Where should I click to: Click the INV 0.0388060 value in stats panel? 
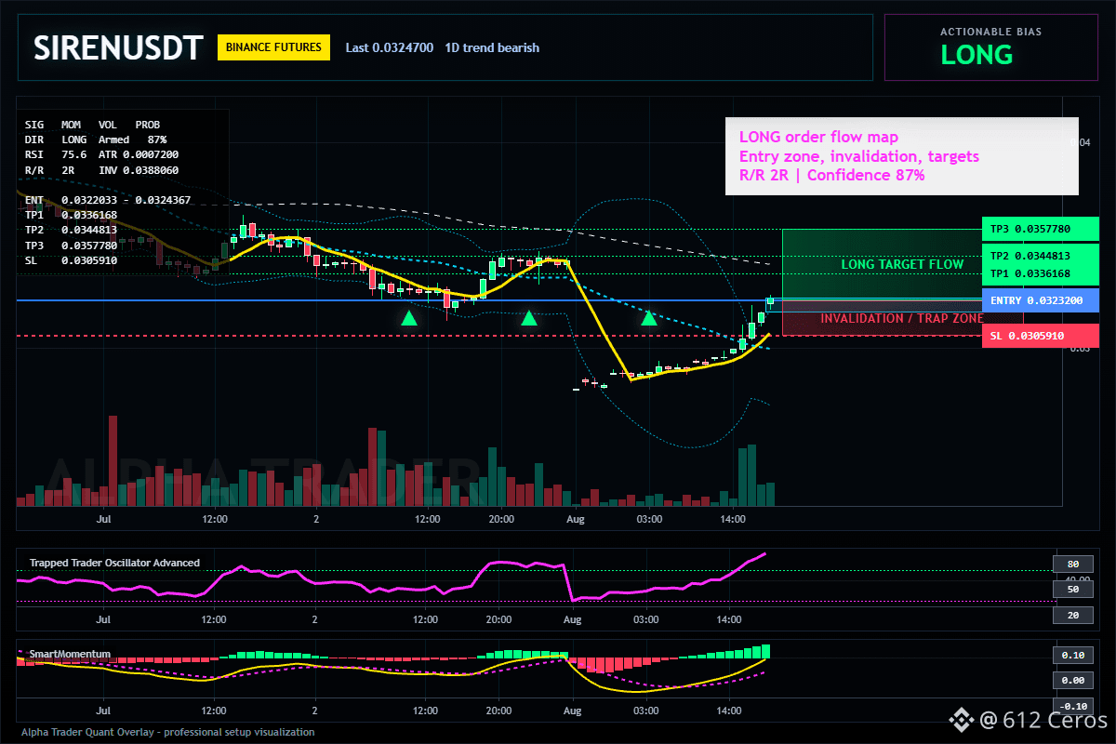(139, 170)
